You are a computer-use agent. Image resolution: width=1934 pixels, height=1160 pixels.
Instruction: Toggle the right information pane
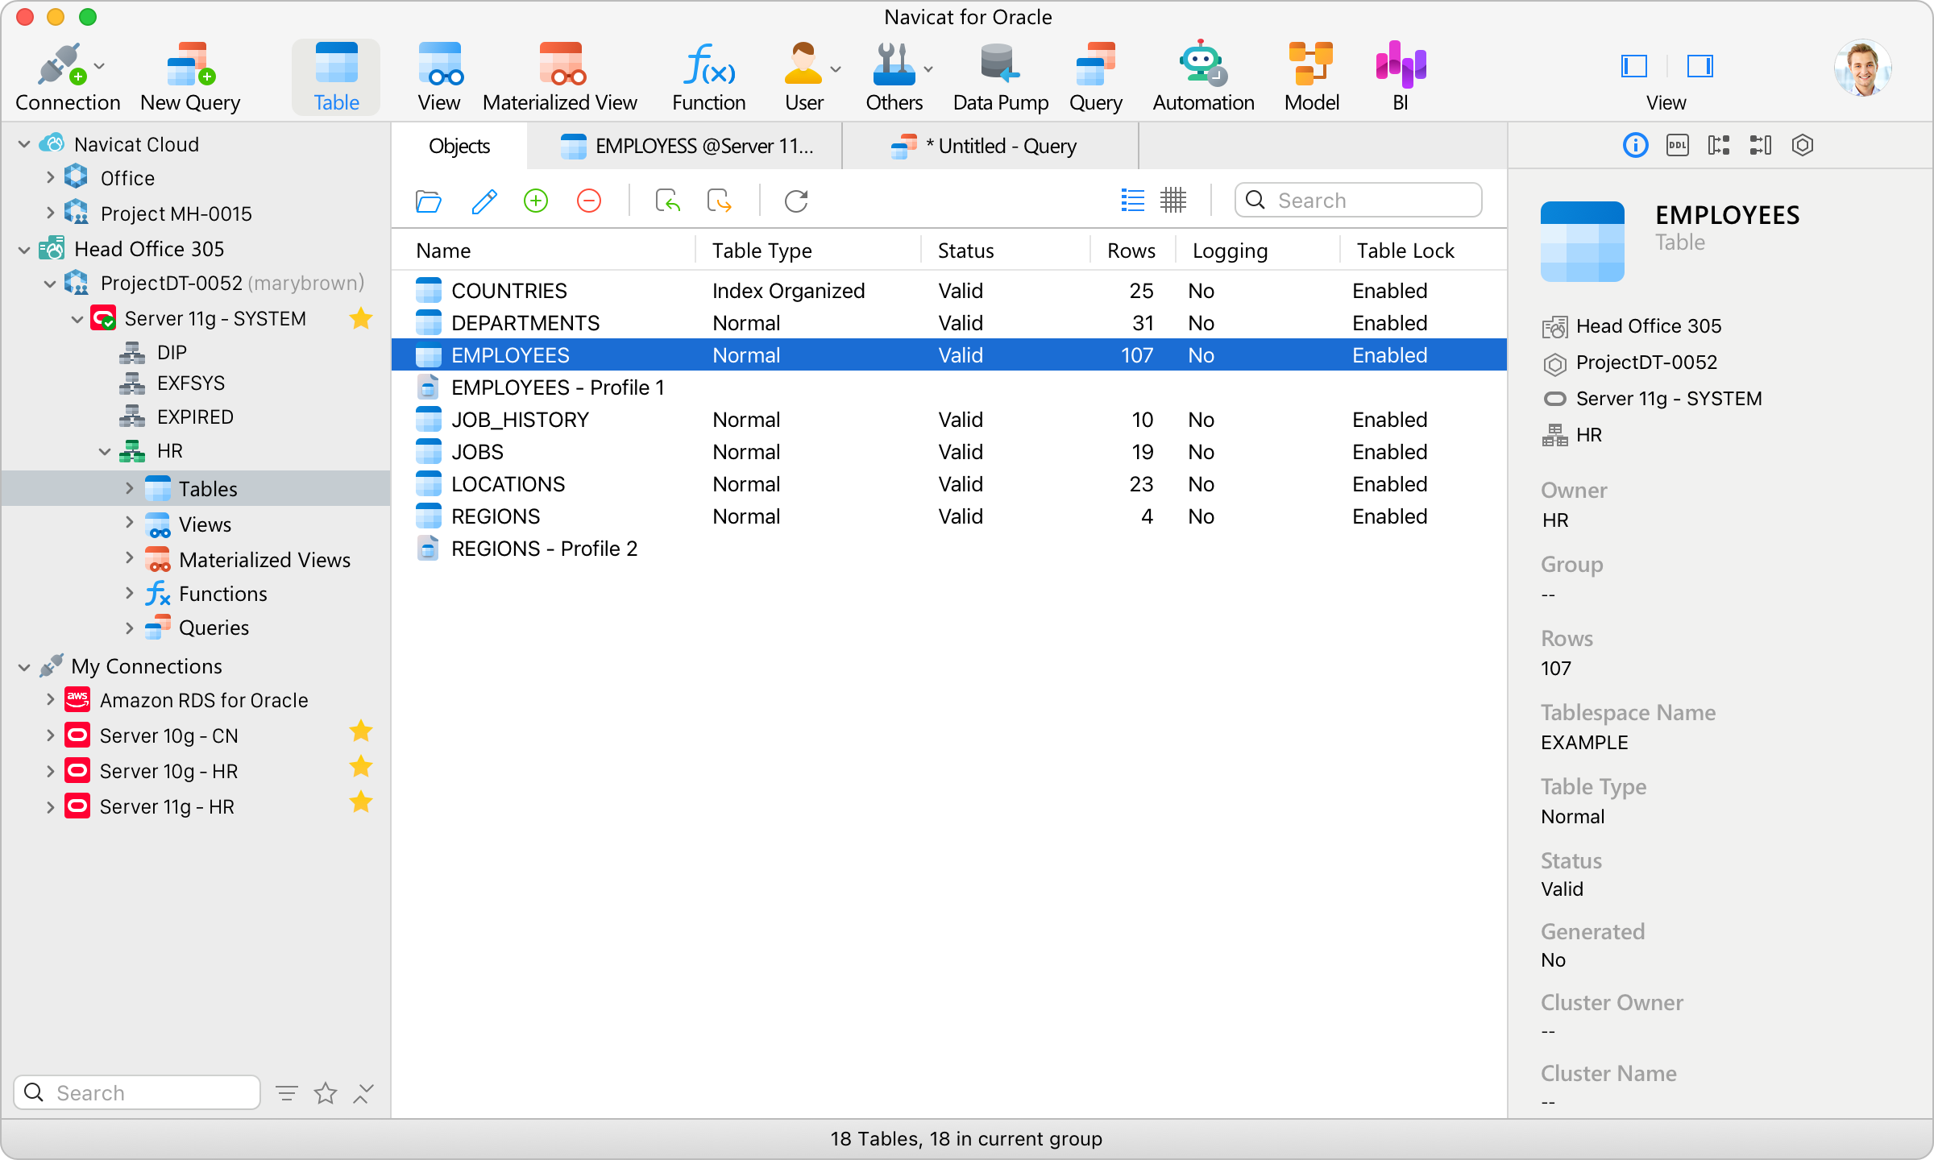point(1700,66)
